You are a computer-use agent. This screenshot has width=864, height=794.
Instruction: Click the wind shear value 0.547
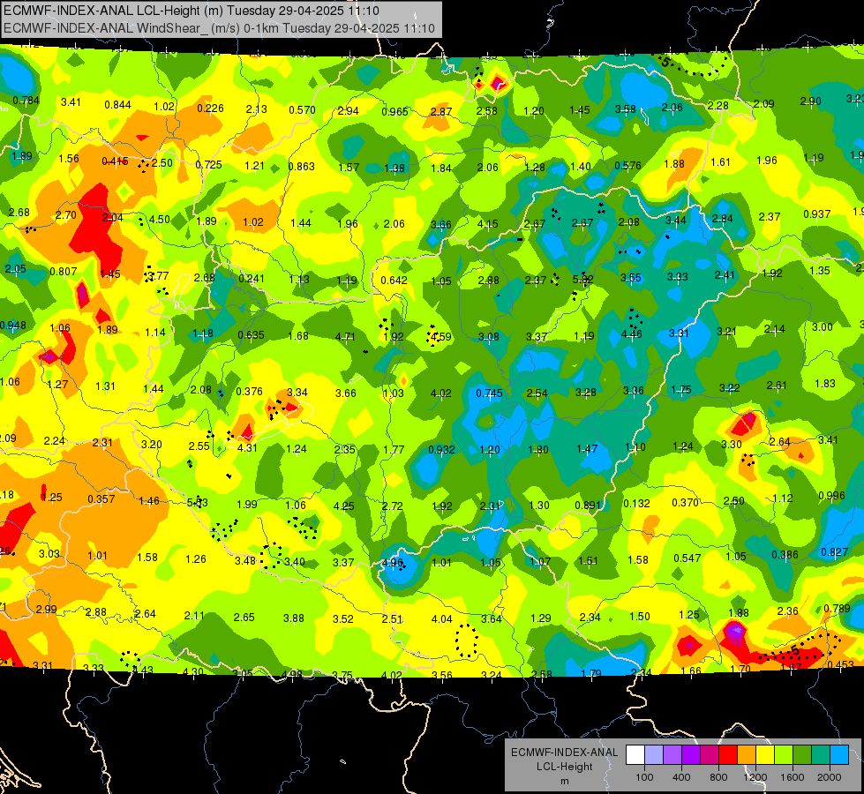(687, 558)
